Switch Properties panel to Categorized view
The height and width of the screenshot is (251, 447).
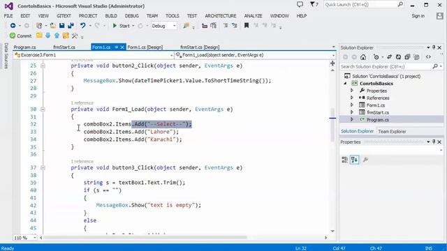click(x=345, y=160)
